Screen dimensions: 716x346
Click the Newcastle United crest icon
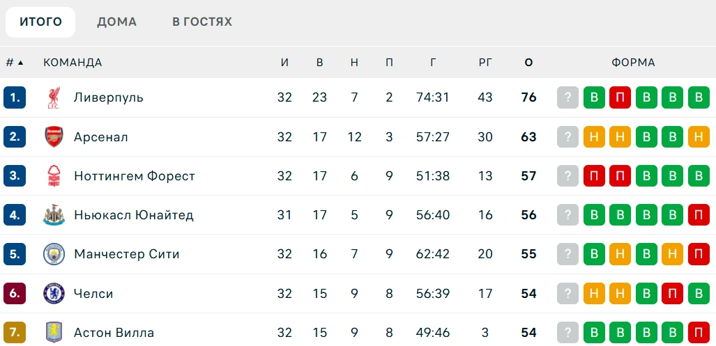pyautogui.click(x=54, y=215)
